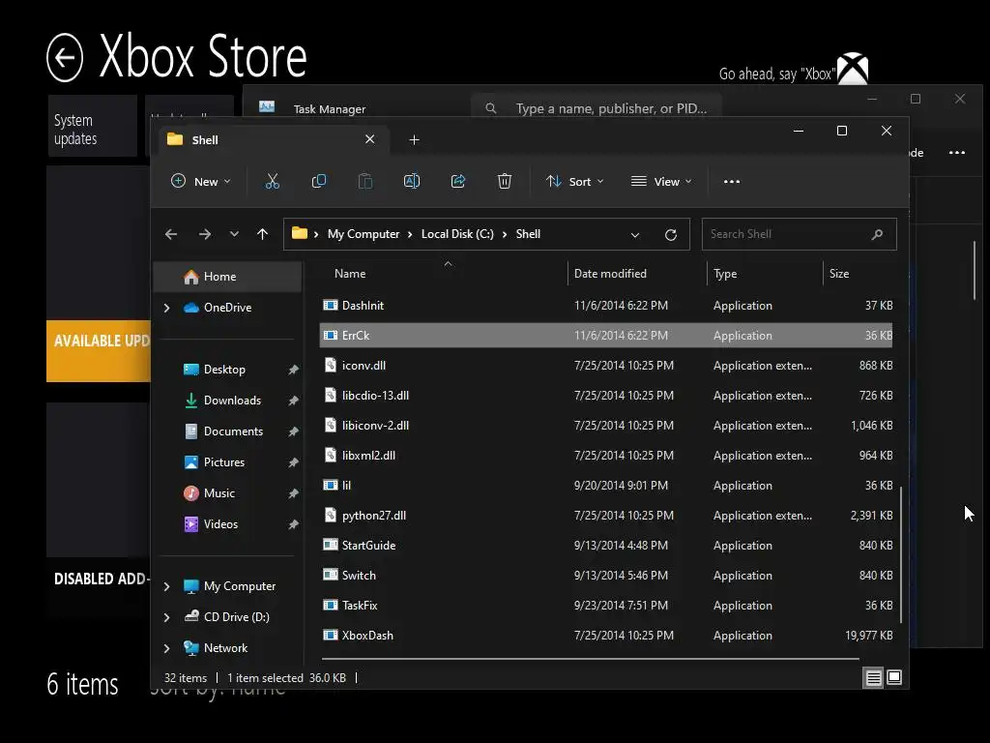Open the New dropdown menu
The image size is (990, 743).
201,181
